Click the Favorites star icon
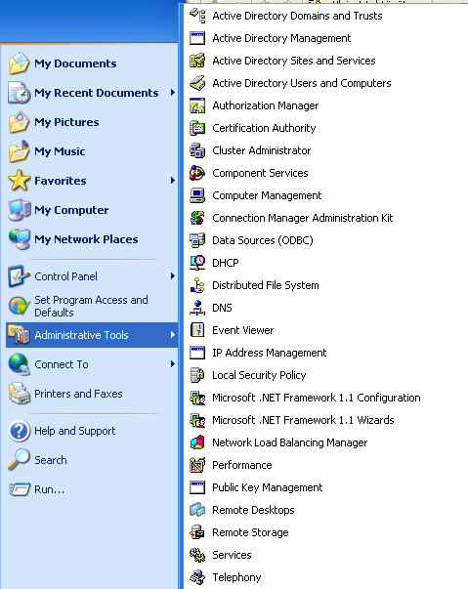Image resolution: width=468 pixels, height=589 pixels. (x=19, y=181)
